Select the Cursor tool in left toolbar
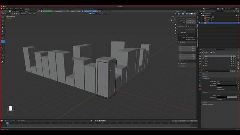Screen dimensions: 240x135 [x=3, y=17]
